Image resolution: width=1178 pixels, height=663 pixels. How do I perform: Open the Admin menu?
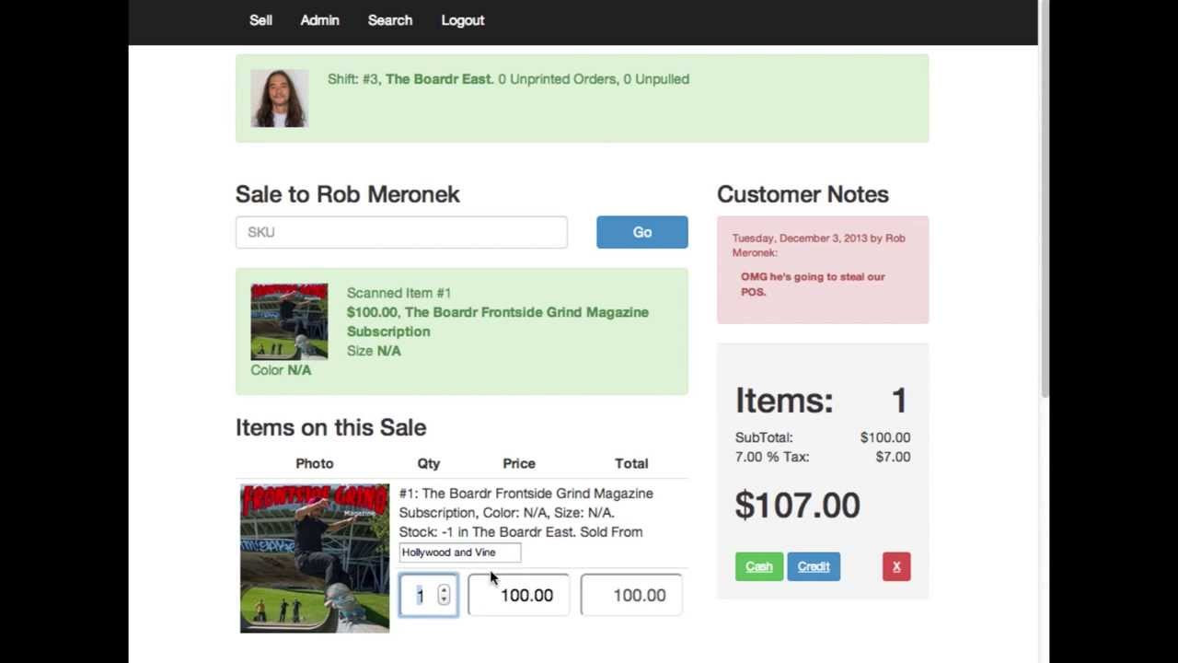pos(319,20)
